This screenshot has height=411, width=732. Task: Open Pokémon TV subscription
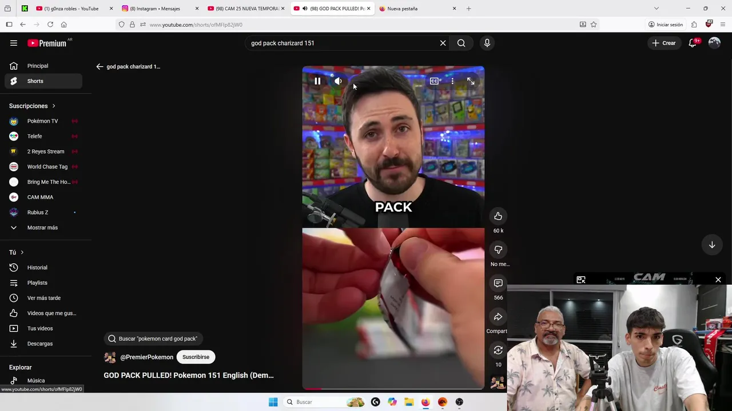[43, 121]
